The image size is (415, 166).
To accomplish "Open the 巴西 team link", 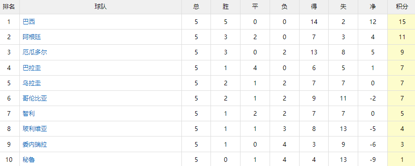I will [x=29, y=22].
